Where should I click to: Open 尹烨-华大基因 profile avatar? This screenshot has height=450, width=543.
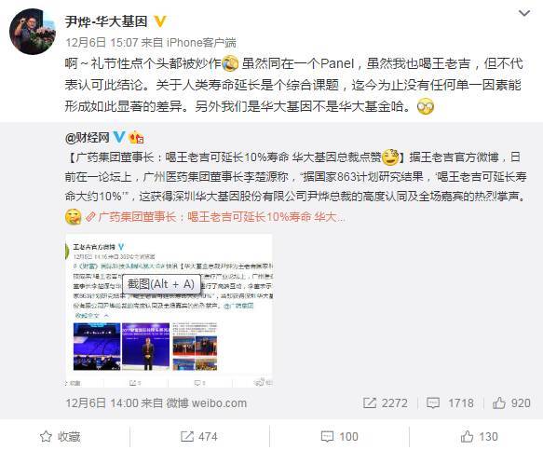point(33,32)
